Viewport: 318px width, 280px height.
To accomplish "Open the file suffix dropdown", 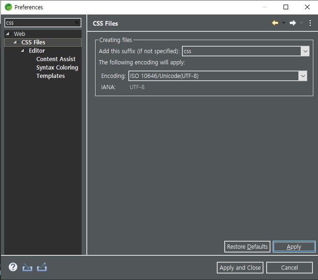I will coord(305,51).
